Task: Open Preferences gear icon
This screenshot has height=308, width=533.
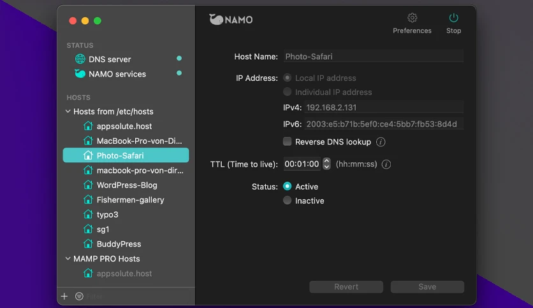Action: click(x=412, y=18)
